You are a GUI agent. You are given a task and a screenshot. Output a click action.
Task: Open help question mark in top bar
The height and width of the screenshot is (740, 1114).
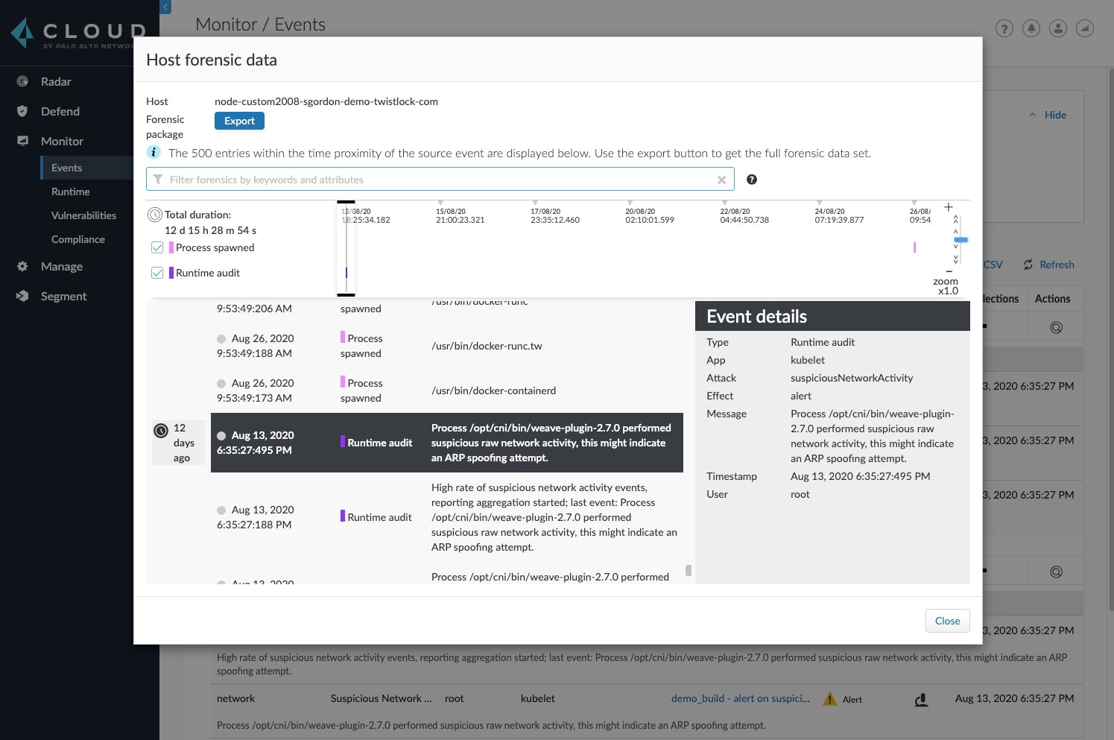[1004, 28]
